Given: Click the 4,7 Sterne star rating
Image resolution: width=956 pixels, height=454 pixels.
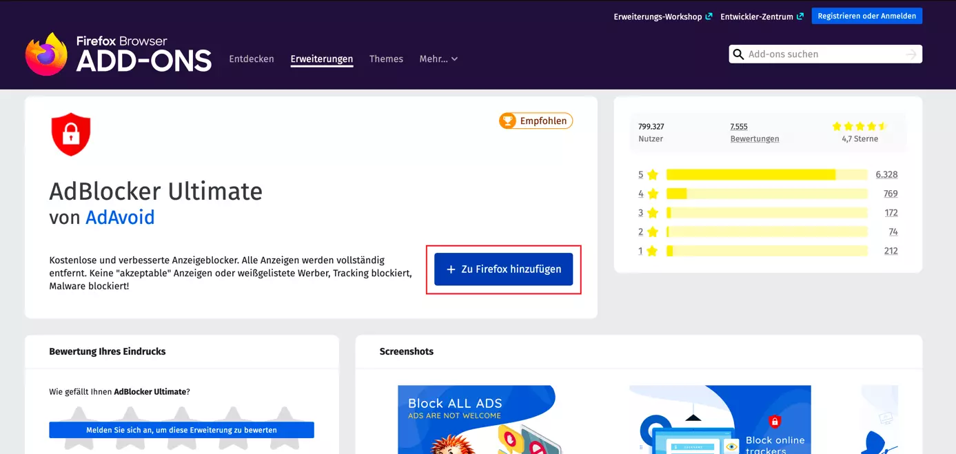Looking at the screenshot, I should (x=860, y=132).
